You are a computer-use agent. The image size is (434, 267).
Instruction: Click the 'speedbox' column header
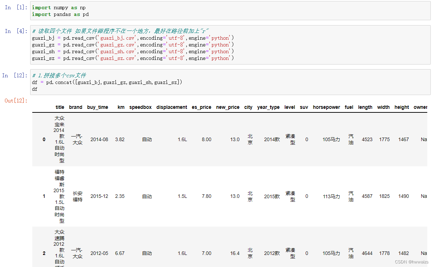point(140,107)
